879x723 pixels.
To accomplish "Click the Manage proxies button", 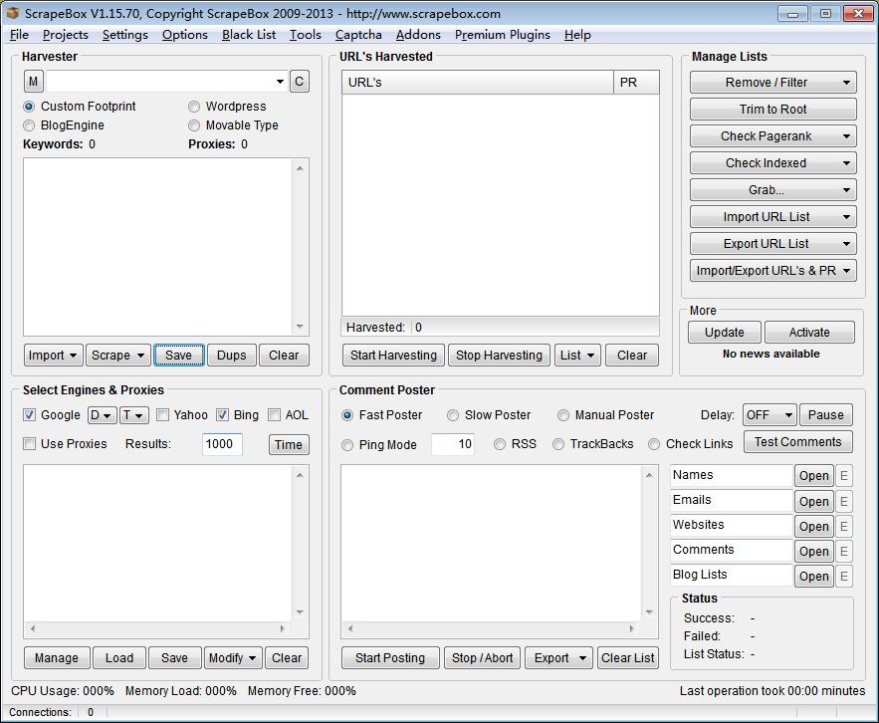I will (x=57, y=658).
